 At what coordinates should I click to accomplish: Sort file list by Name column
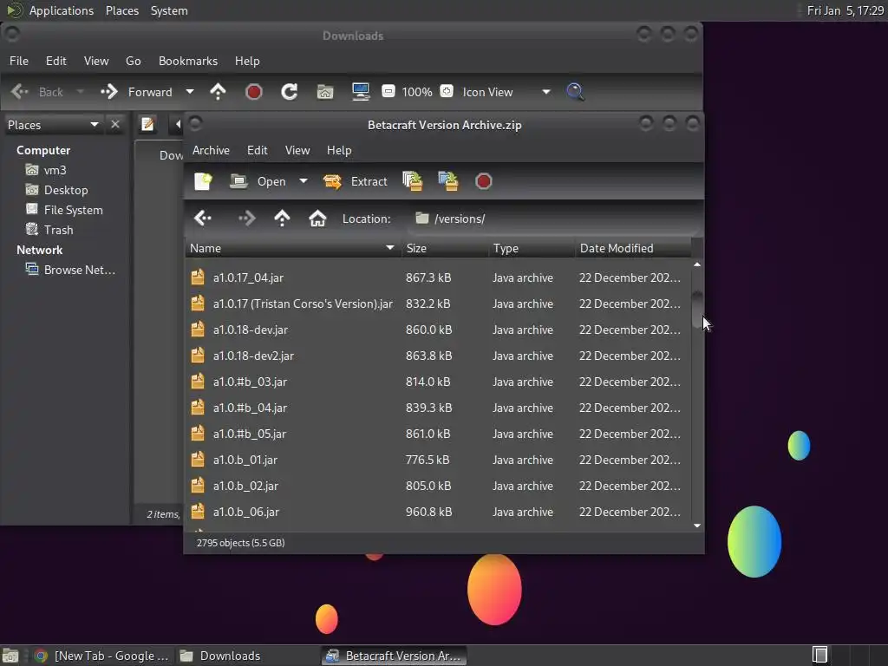click(292, 248)
